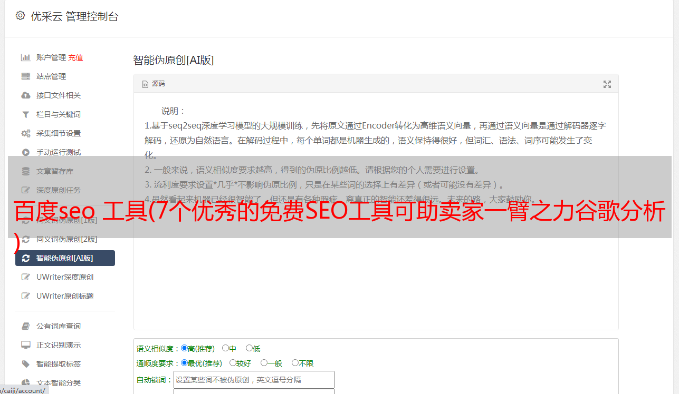This screenshot has width=679, height=394.
Task: Click the fullscreen expand icon in editor toolbar
Action: [607, 84]
